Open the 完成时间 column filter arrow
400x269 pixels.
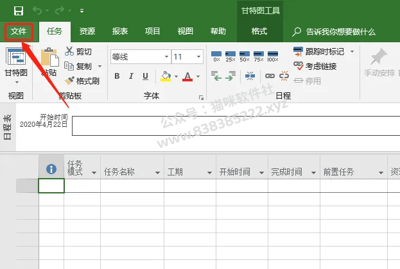pyautogui.click(x=313, y=172)
